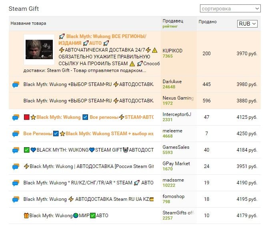Click the Продавец column header
The image size is (264, 226).
173,21
